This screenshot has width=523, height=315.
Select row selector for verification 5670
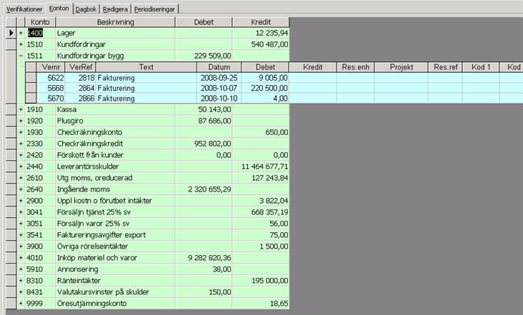click(31, 99)
